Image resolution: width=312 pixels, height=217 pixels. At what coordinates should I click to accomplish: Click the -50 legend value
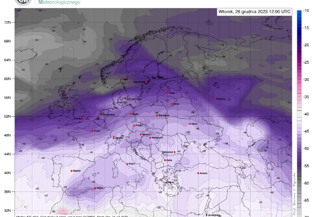(306, 149)
